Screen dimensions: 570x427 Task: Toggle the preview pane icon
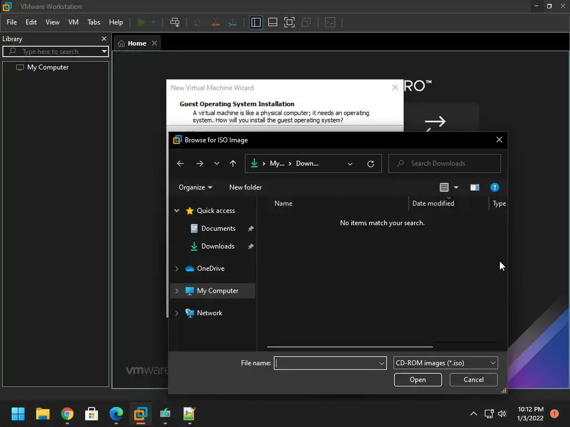pyautogui.click(x=475, y=187)
